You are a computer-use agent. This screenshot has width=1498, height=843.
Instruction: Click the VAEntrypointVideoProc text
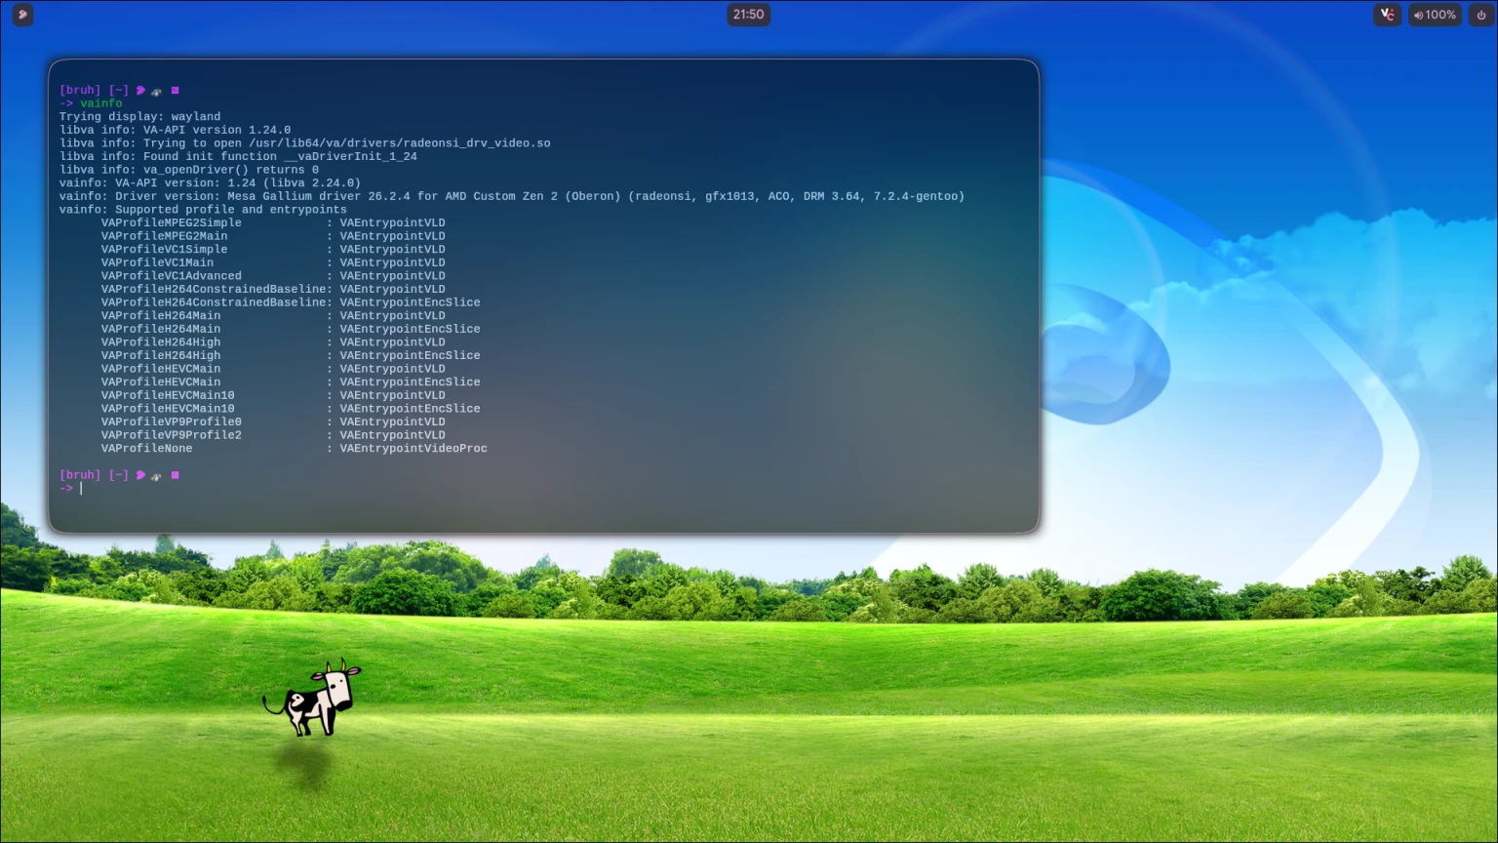[414, 449]
